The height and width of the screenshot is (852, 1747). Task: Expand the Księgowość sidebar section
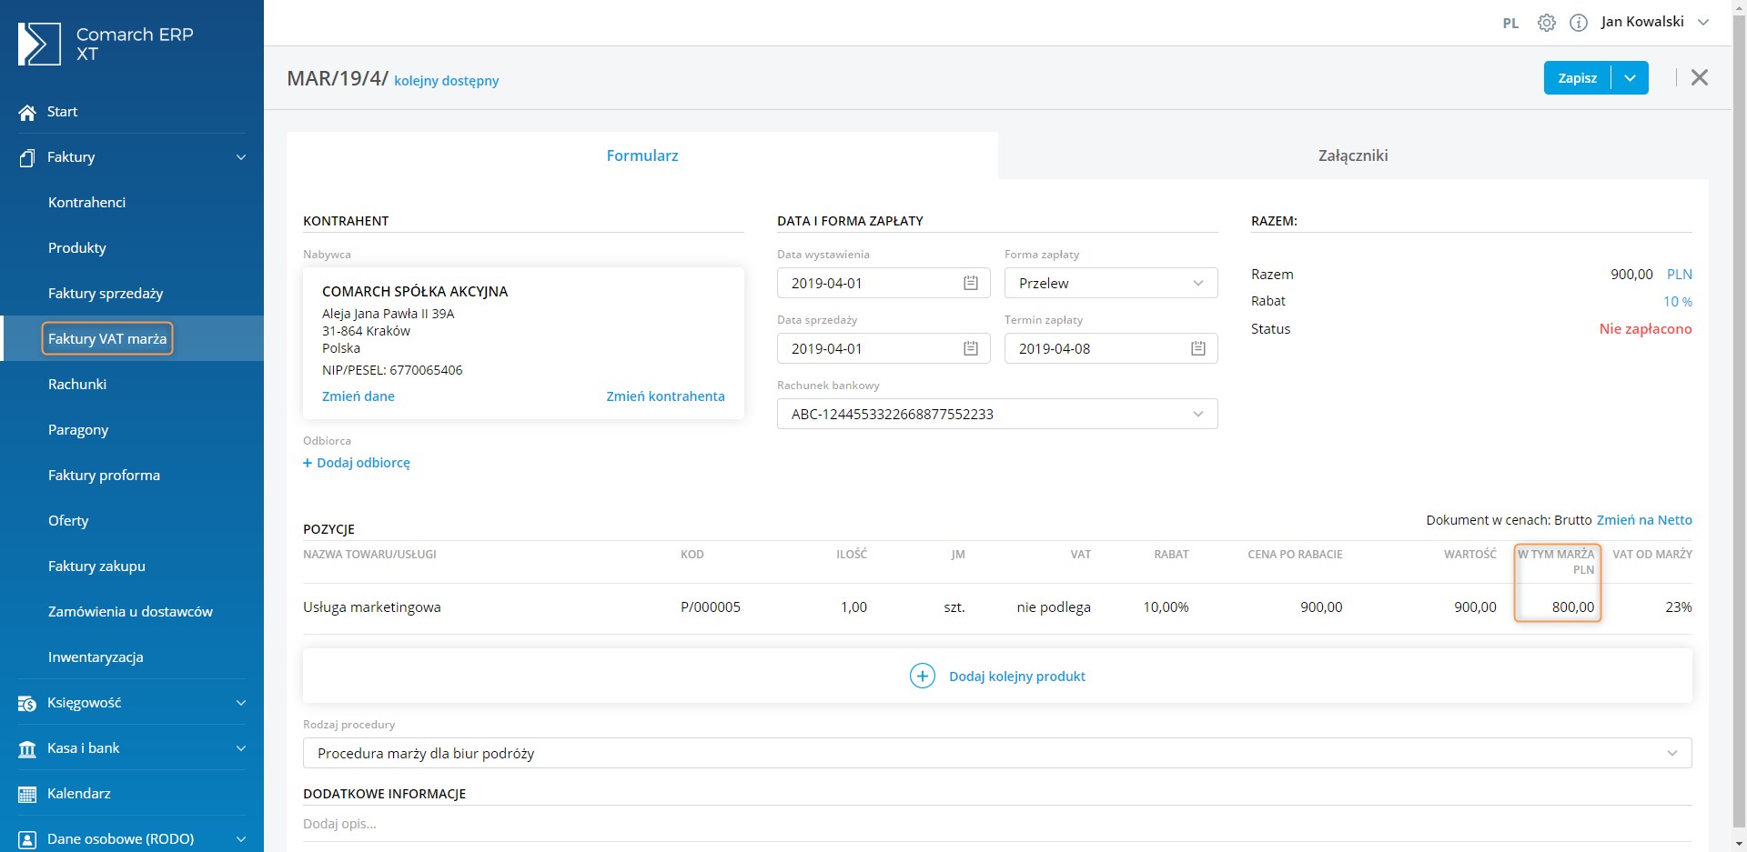(240, 702)
